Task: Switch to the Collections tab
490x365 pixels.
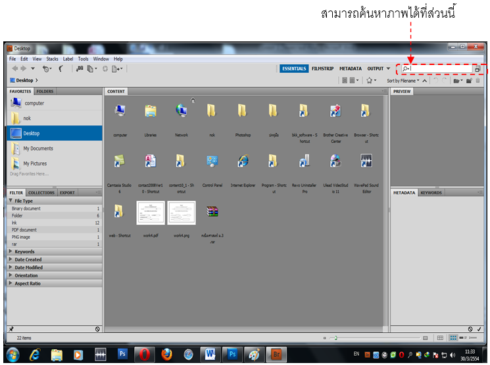Action: point(41,192)
